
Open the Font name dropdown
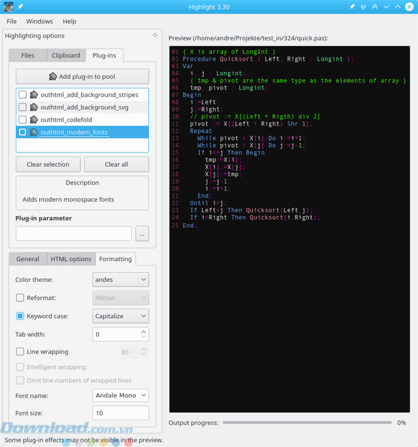point(121,395)
